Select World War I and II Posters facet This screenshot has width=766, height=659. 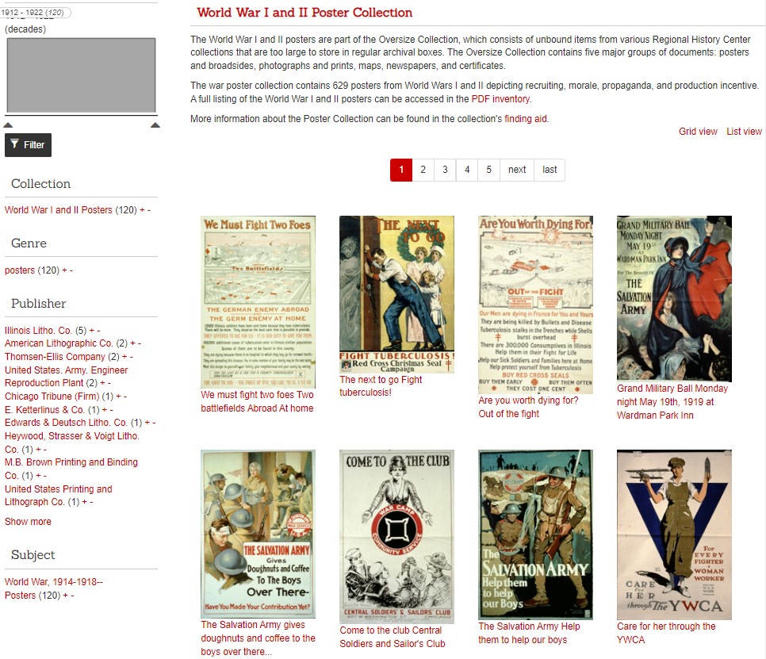pos(58,209)
